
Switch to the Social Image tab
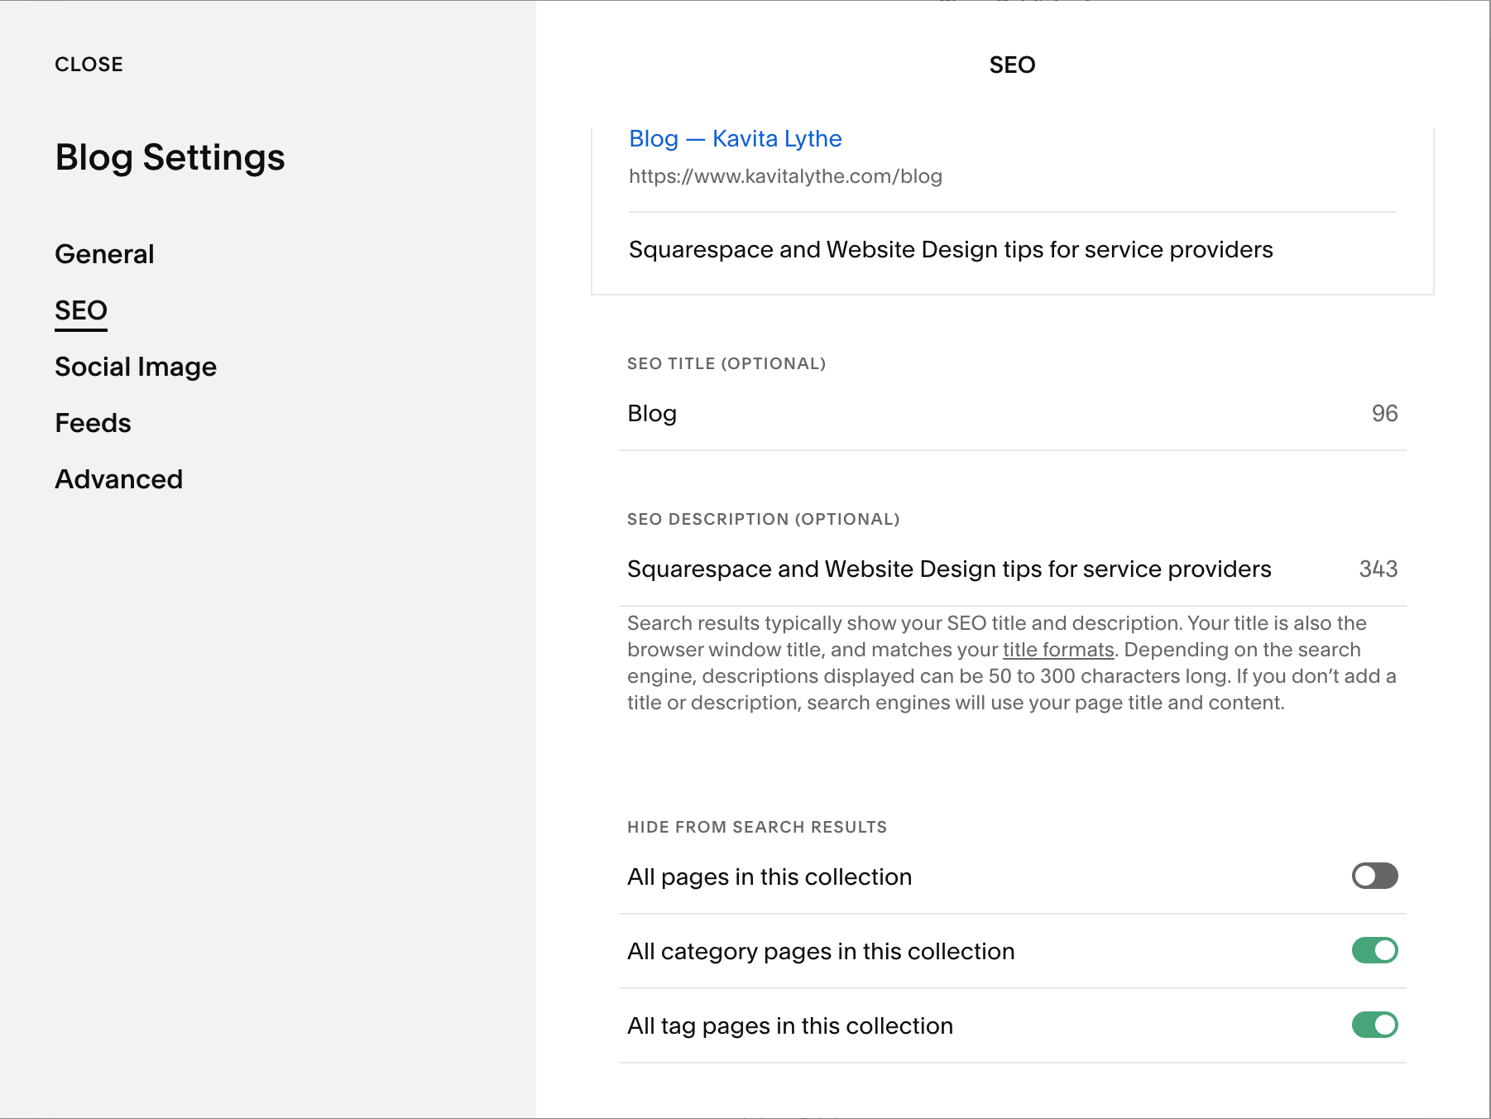[x=136, y=367]
